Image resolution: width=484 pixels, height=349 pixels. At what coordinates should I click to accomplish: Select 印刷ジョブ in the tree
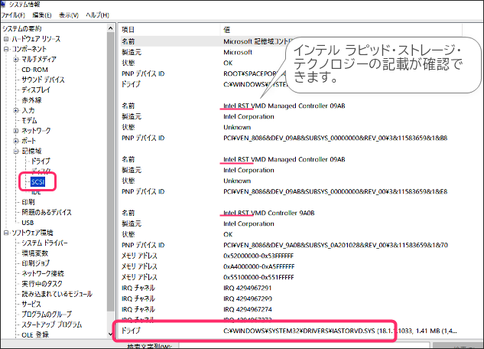(35, 263)
